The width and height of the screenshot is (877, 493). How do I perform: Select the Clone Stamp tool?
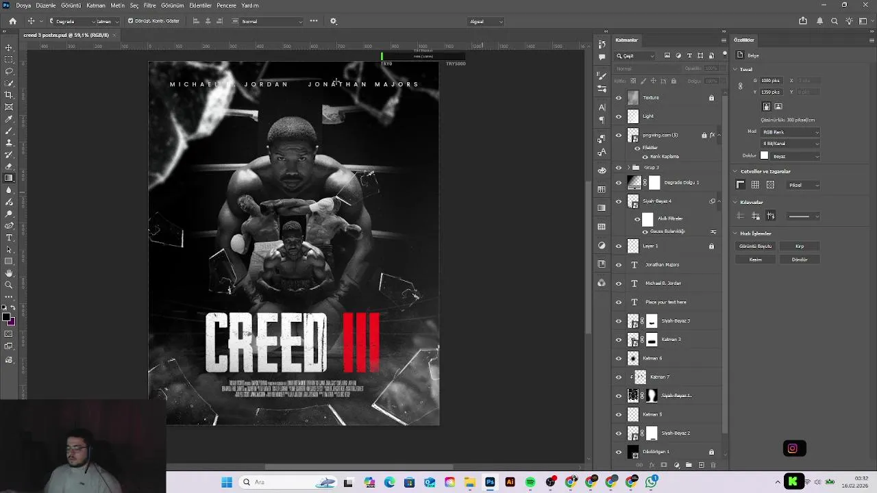point(9,142)
